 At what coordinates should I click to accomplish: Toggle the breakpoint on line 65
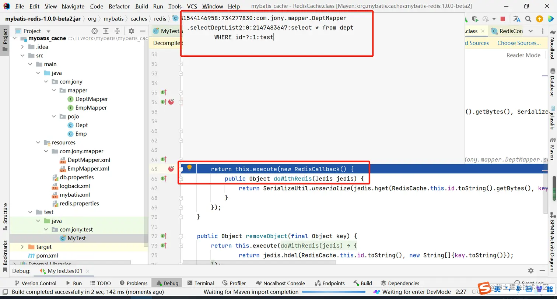(171, 169)
